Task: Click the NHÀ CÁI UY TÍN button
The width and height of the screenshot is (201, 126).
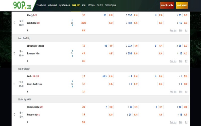Action: point(167,5)
